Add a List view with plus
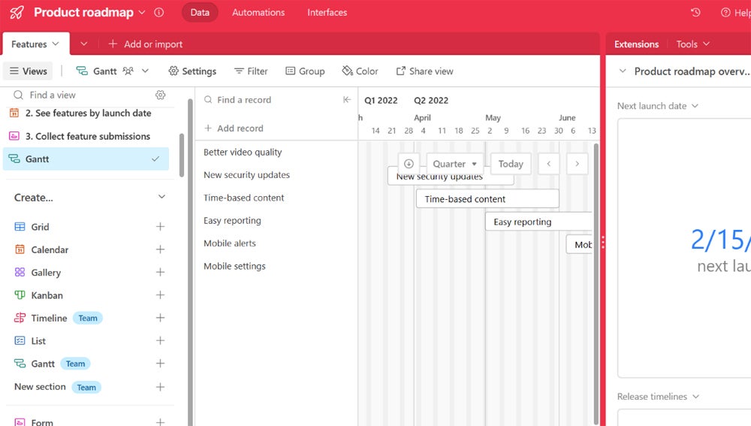 point(161,340)
